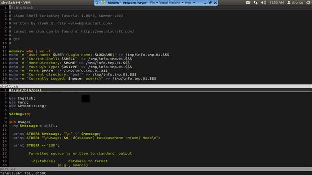312x175 pixels.
Task: Open the VMware Player Help menu
Action: coord(188,3)
